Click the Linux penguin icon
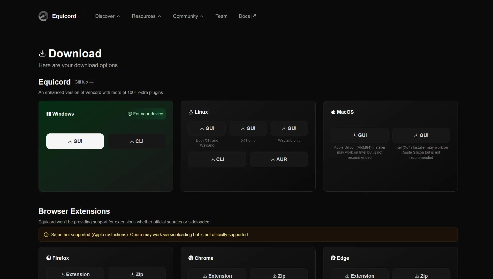The height and width of the screenshot is (279, 493). click(x=191, y=112)
